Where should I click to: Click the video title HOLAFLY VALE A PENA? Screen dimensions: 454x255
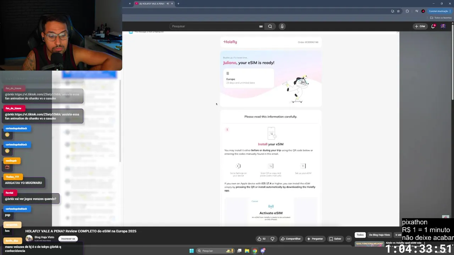(x=81, y=231)
